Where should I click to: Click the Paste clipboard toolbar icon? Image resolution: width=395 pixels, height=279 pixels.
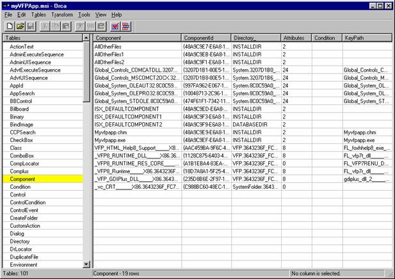(66, 26)
